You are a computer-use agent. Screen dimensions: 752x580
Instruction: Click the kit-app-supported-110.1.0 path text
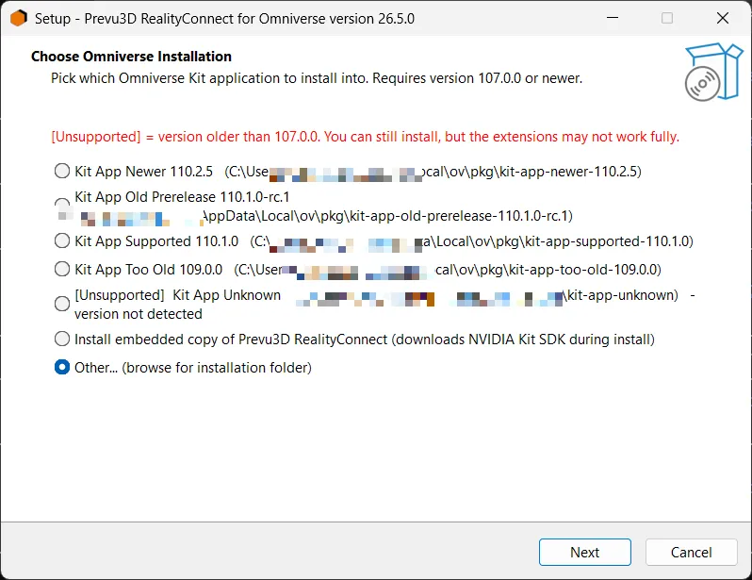click(471, 241)
